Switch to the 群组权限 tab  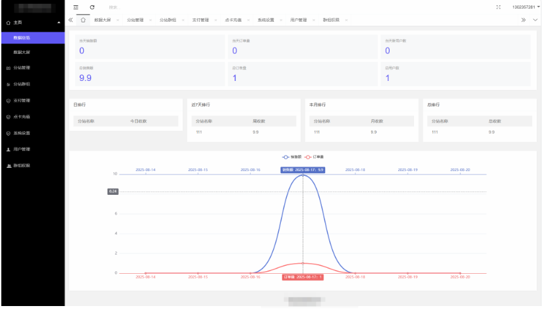tap(331, 20)
